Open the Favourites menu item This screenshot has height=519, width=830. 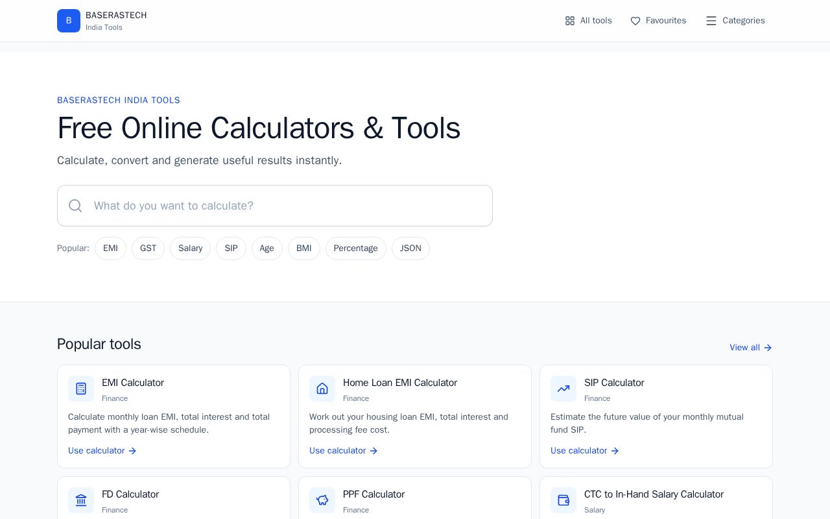pyautogui.click(x=658, y=21)
